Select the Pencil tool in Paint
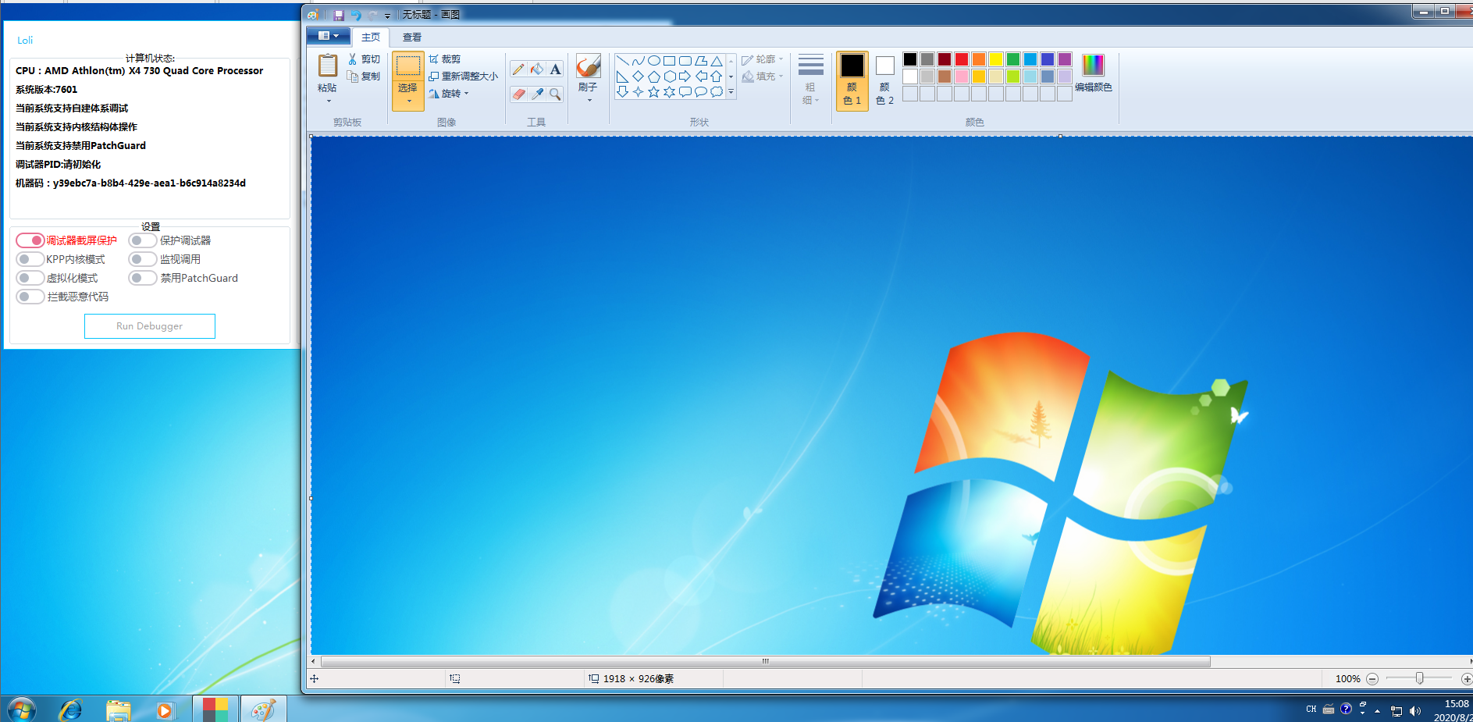 (x=518, y=69)
